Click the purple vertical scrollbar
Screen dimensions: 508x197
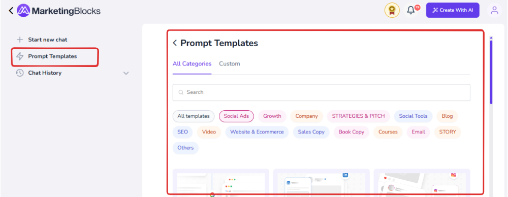coord(491,72)
